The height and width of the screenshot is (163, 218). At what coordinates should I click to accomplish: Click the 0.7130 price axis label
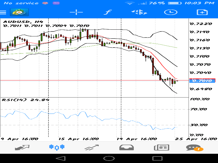tap(200, 48)
